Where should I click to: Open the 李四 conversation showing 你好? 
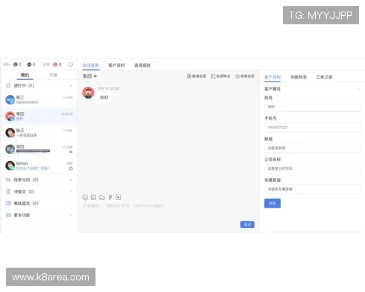(39, 116)
